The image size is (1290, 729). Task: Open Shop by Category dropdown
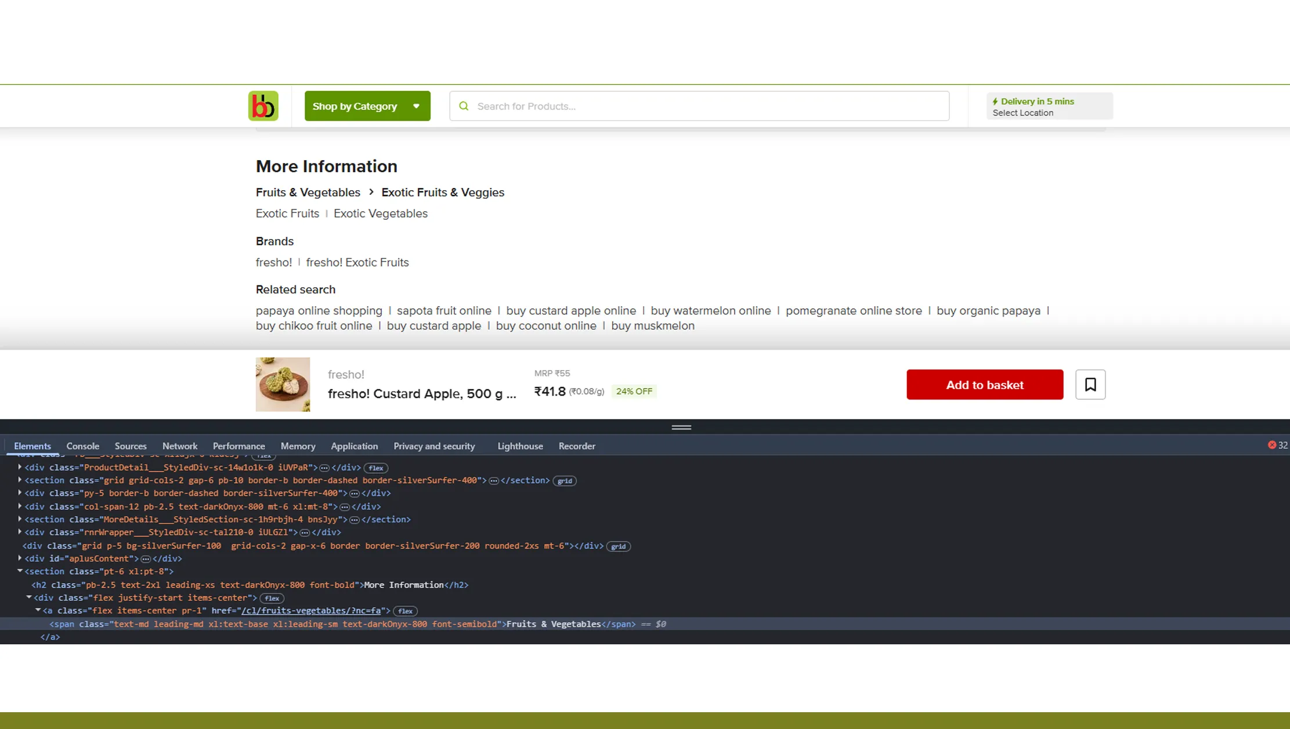(x=367, y=106)
